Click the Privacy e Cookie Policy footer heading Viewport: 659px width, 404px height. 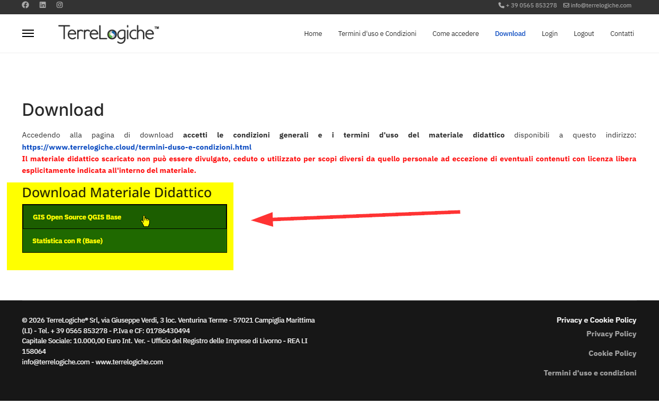coord(597,320)
